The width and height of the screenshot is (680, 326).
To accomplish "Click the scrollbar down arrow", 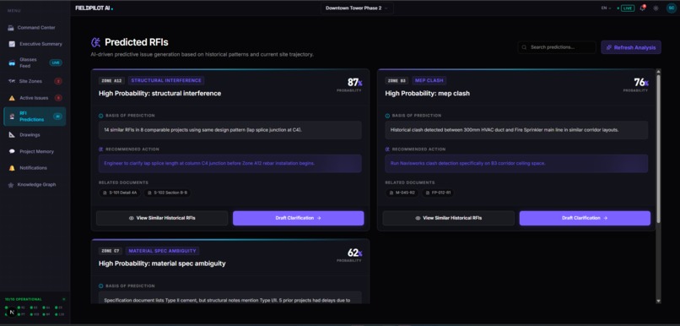I will click(x=658, y=301).
